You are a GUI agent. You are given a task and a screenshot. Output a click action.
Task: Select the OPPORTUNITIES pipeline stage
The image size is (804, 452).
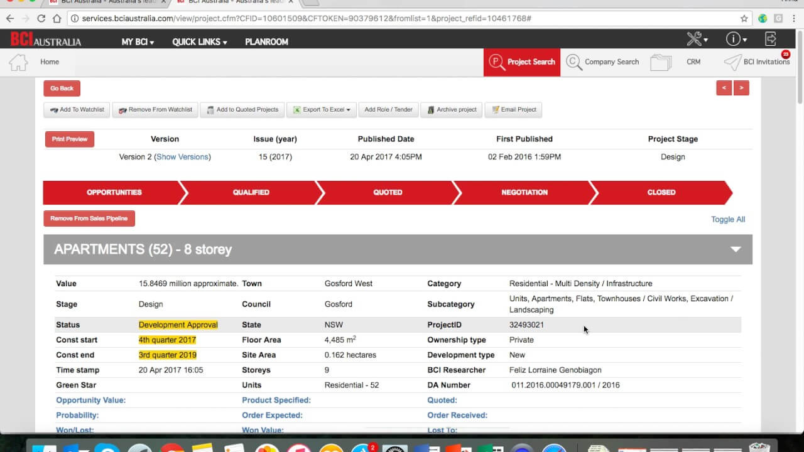tap(114, 193)
